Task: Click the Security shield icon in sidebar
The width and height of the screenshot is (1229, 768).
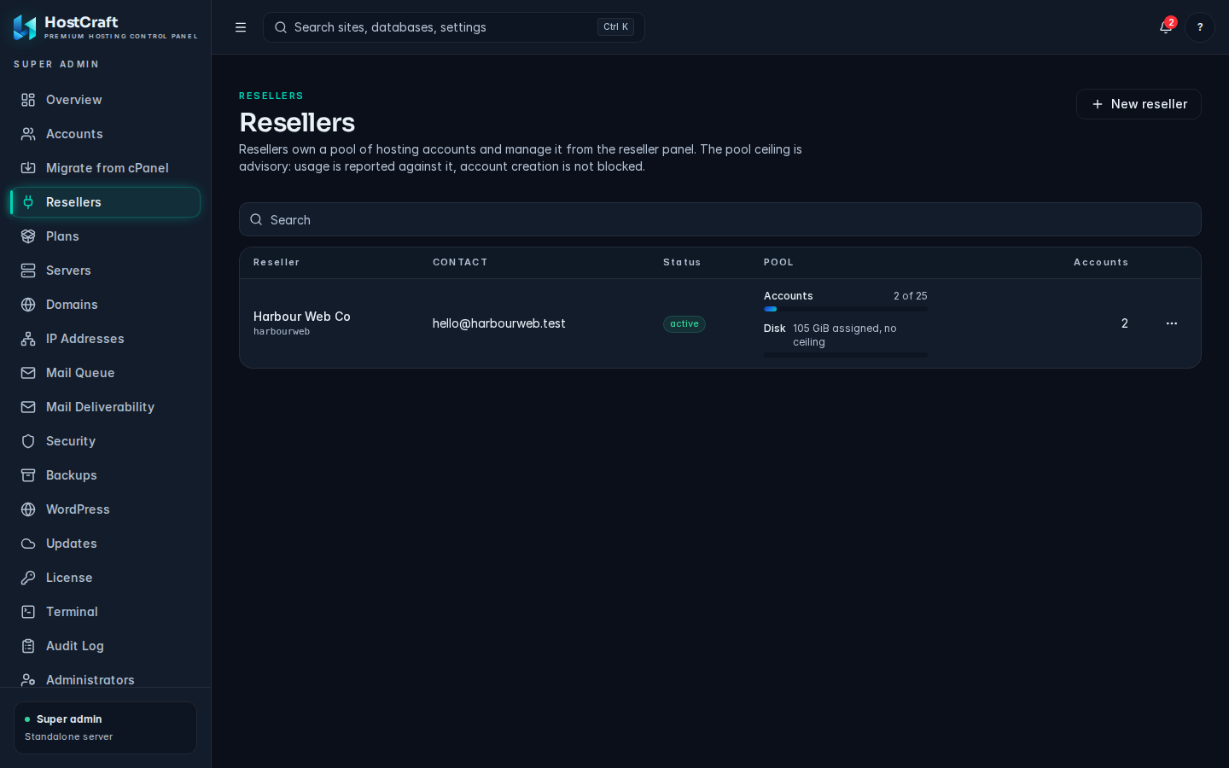Action: pyautogui.click(x=28, y=441)
